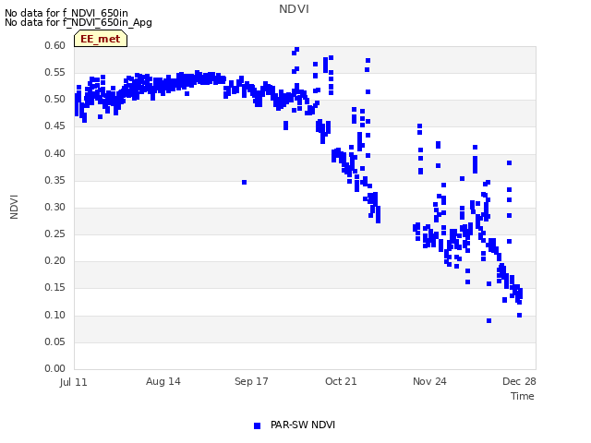591x443 pixels.
Task: Click the 0.05 y-axis tick label
Action: (55, 341)
